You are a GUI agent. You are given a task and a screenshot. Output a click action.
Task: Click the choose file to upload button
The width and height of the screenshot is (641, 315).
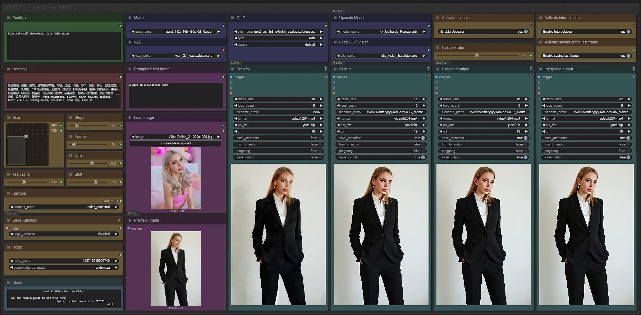point(176,143)
